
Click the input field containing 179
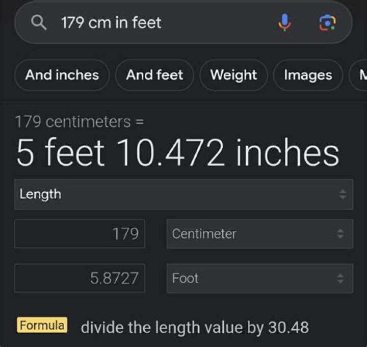click(80, 234)
